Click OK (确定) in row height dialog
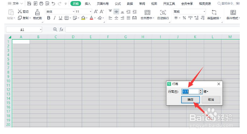Screen dimensions: 247x134 (190, 100)
